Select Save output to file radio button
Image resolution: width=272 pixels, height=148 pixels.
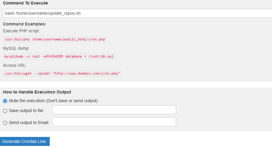5,111
